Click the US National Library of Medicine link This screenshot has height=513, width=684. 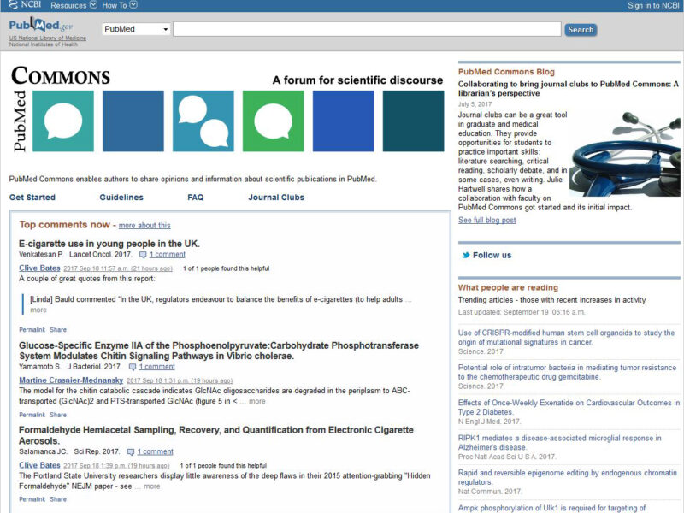pyautogui.click(x=48, y=38)
